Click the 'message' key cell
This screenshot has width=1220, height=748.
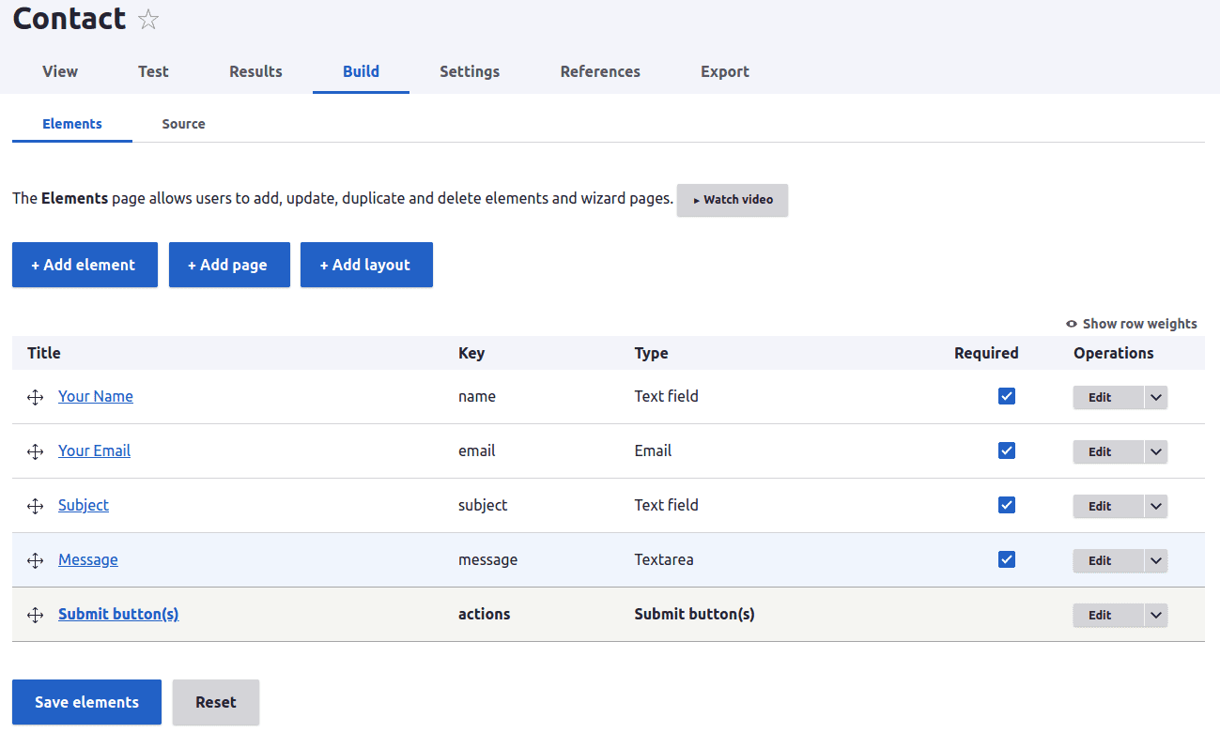[x=488, y=559]
